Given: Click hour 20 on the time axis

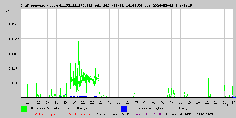Looking at the screenshot, I should pyautogui.click(x=74, y=102).
